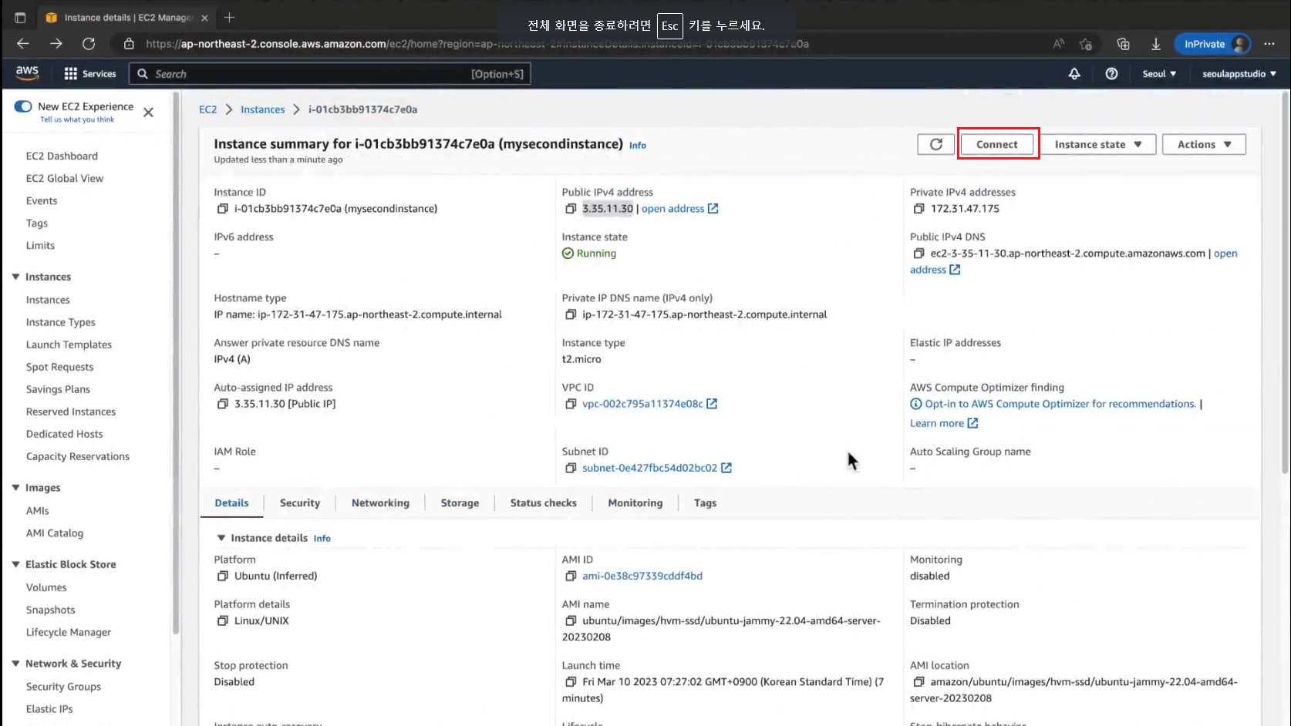1291x726 pixels.
Task: Copy the Private IPv4 address 172.31.47.175
Action: (919, 209)
